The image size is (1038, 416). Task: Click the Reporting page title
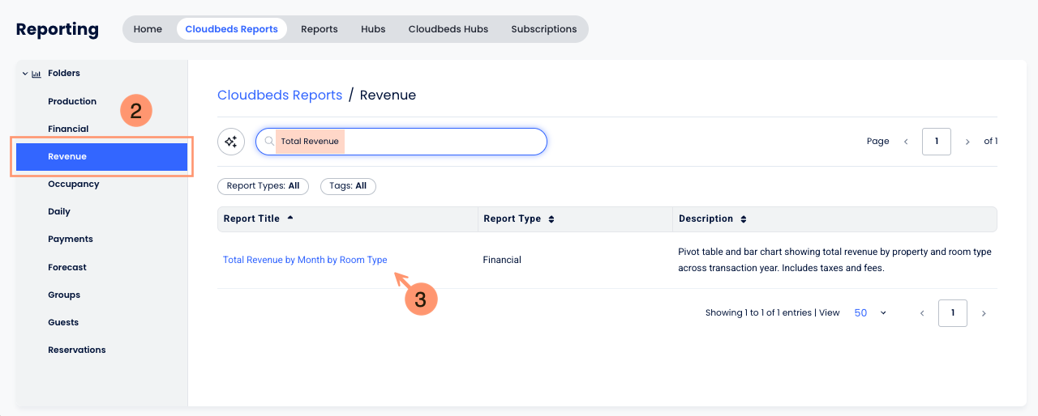[x=58, y=30]
